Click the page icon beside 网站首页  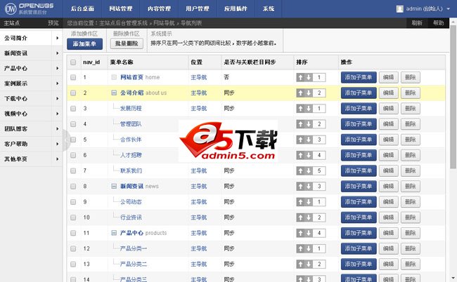[x=114, y=77]
